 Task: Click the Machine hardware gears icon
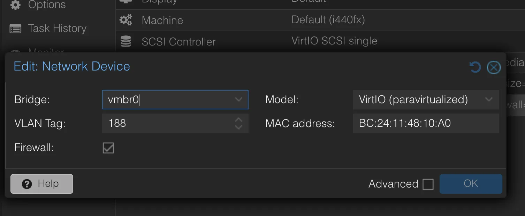(x=126, y=20)
